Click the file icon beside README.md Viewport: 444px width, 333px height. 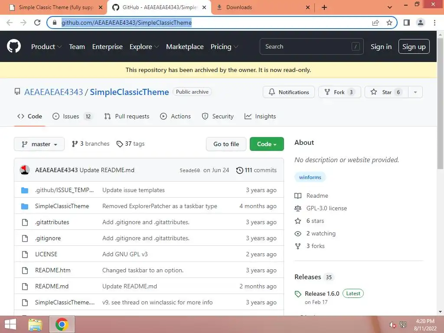[x=25, y=286]
